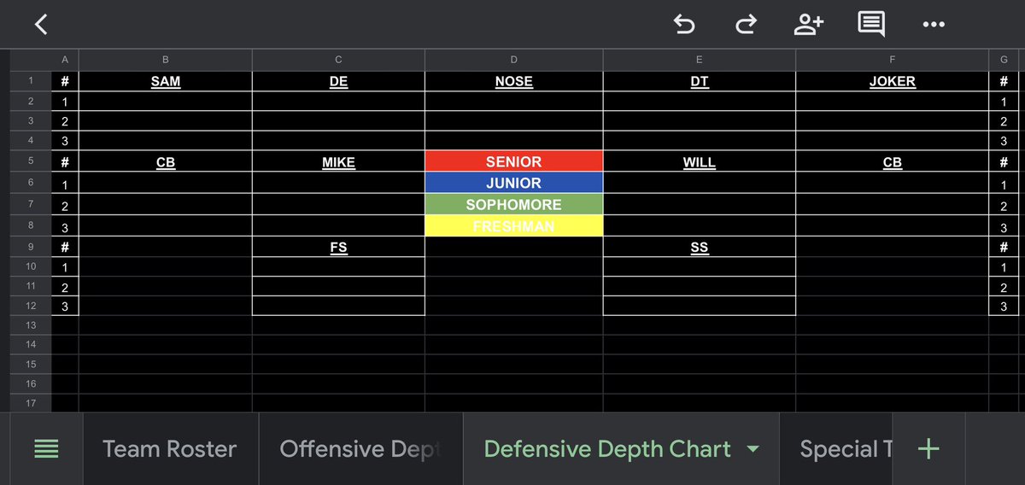The width and height of the screenshot is (1025, 485).
Task: Select the SS cell
Action: [700, 247]
